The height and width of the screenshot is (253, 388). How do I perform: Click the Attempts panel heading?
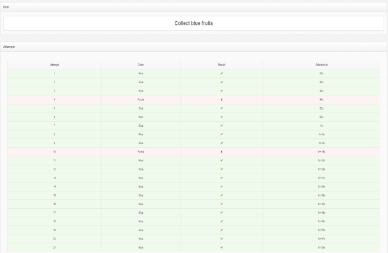tap(9, 47)
